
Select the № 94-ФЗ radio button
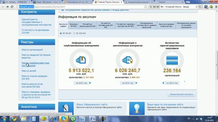point(61,33)
